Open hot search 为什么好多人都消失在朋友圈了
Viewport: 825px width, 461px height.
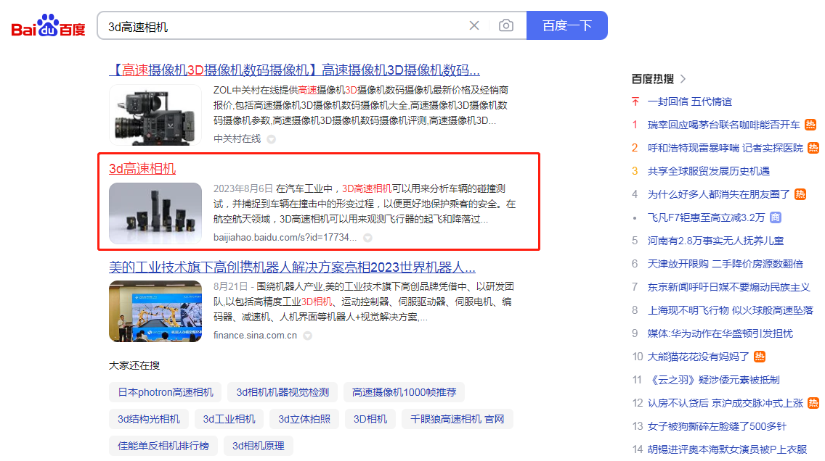[x=719, y=194]
